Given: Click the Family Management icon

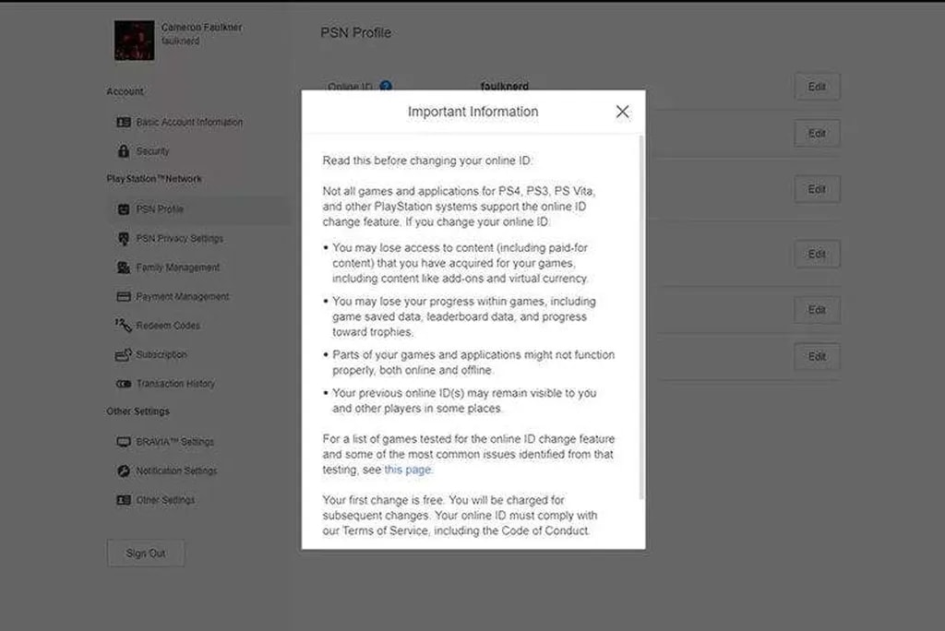Looking at the screenshot, I should click(124, 268).
